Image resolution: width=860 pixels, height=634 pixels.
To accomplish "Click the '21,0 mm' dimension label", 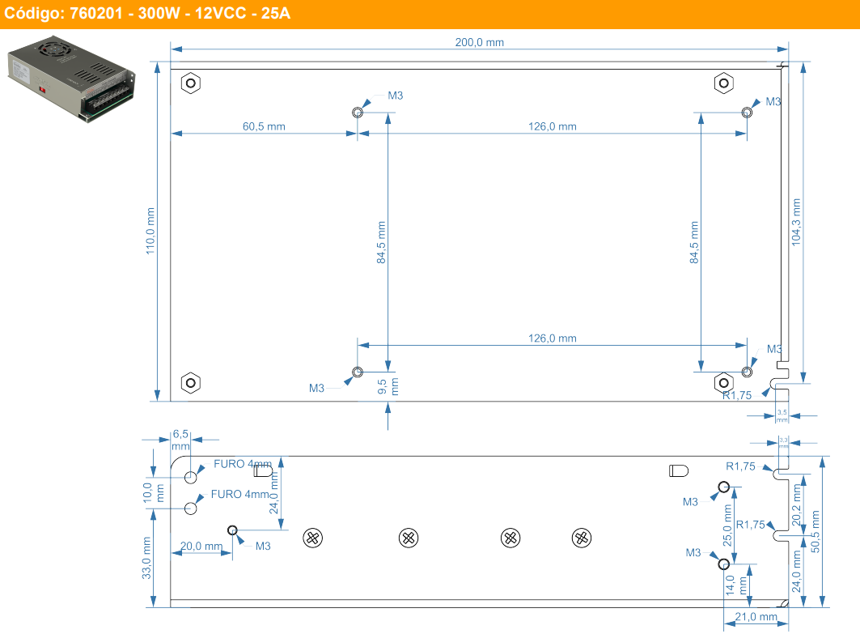I will click(x=756, y=616).
